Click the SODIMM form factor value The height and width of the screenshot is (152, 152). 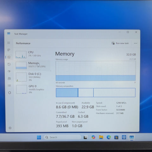[121, 110]
